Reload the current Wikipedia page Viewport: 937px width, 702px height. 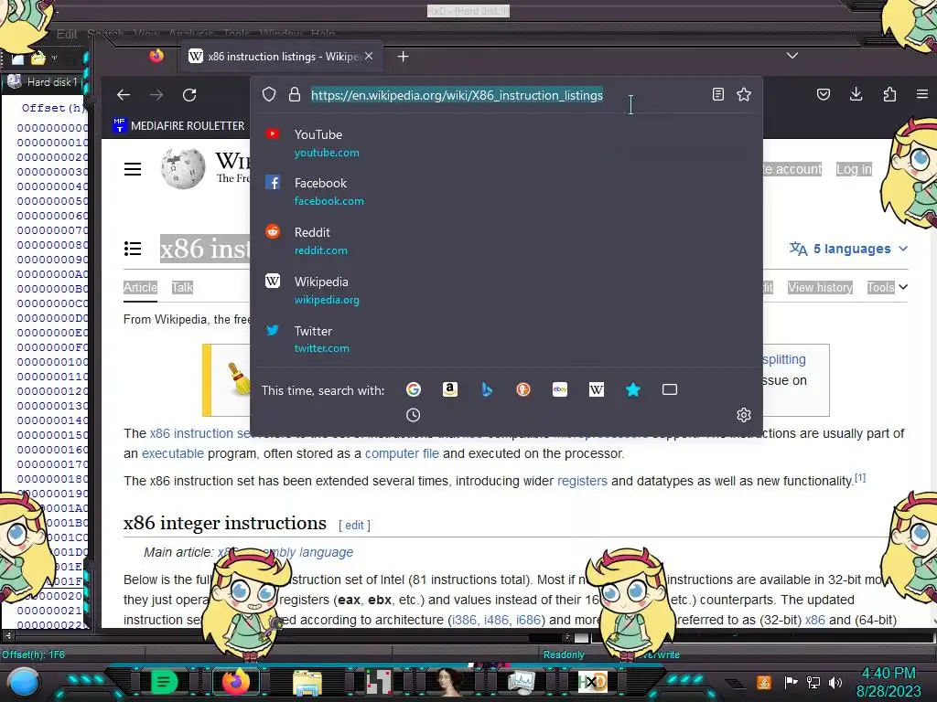pos(189,95)
